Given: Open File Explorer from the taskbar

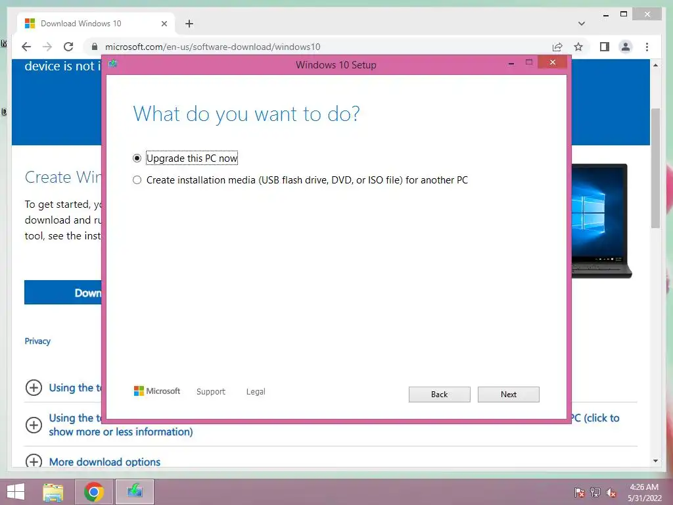Looking at the screenshot, I should pyautogui.click(x=53, y=492).
